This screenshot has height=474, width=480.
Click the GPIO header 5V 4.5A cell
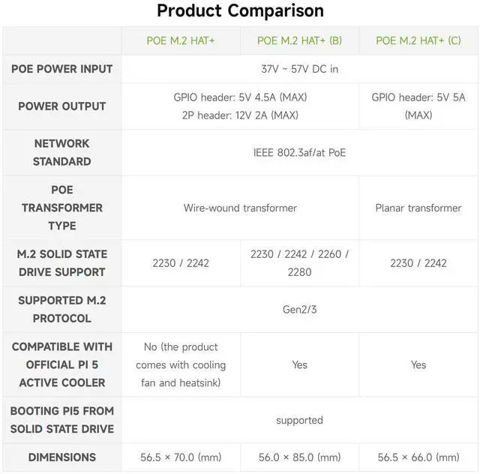(x=240, y=106)
